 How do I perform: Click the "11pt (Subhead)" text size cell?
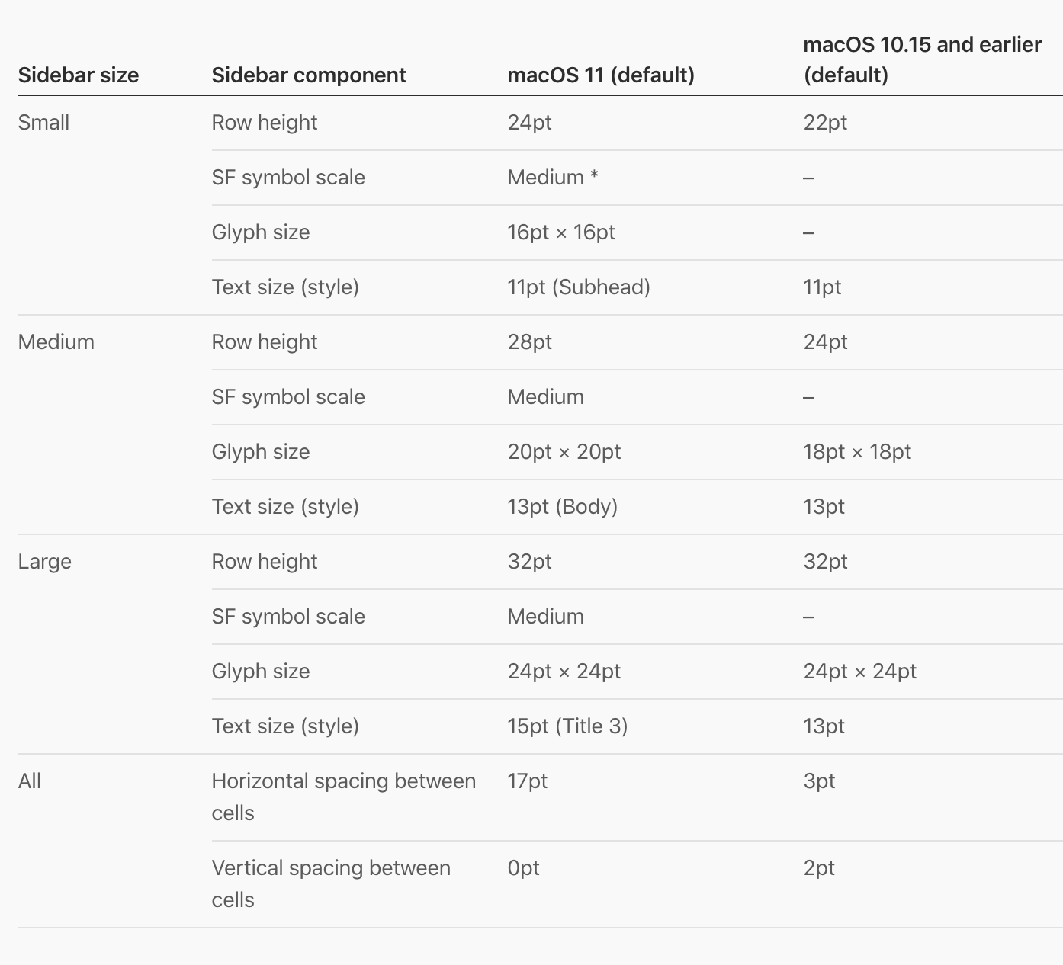(579, 287)
